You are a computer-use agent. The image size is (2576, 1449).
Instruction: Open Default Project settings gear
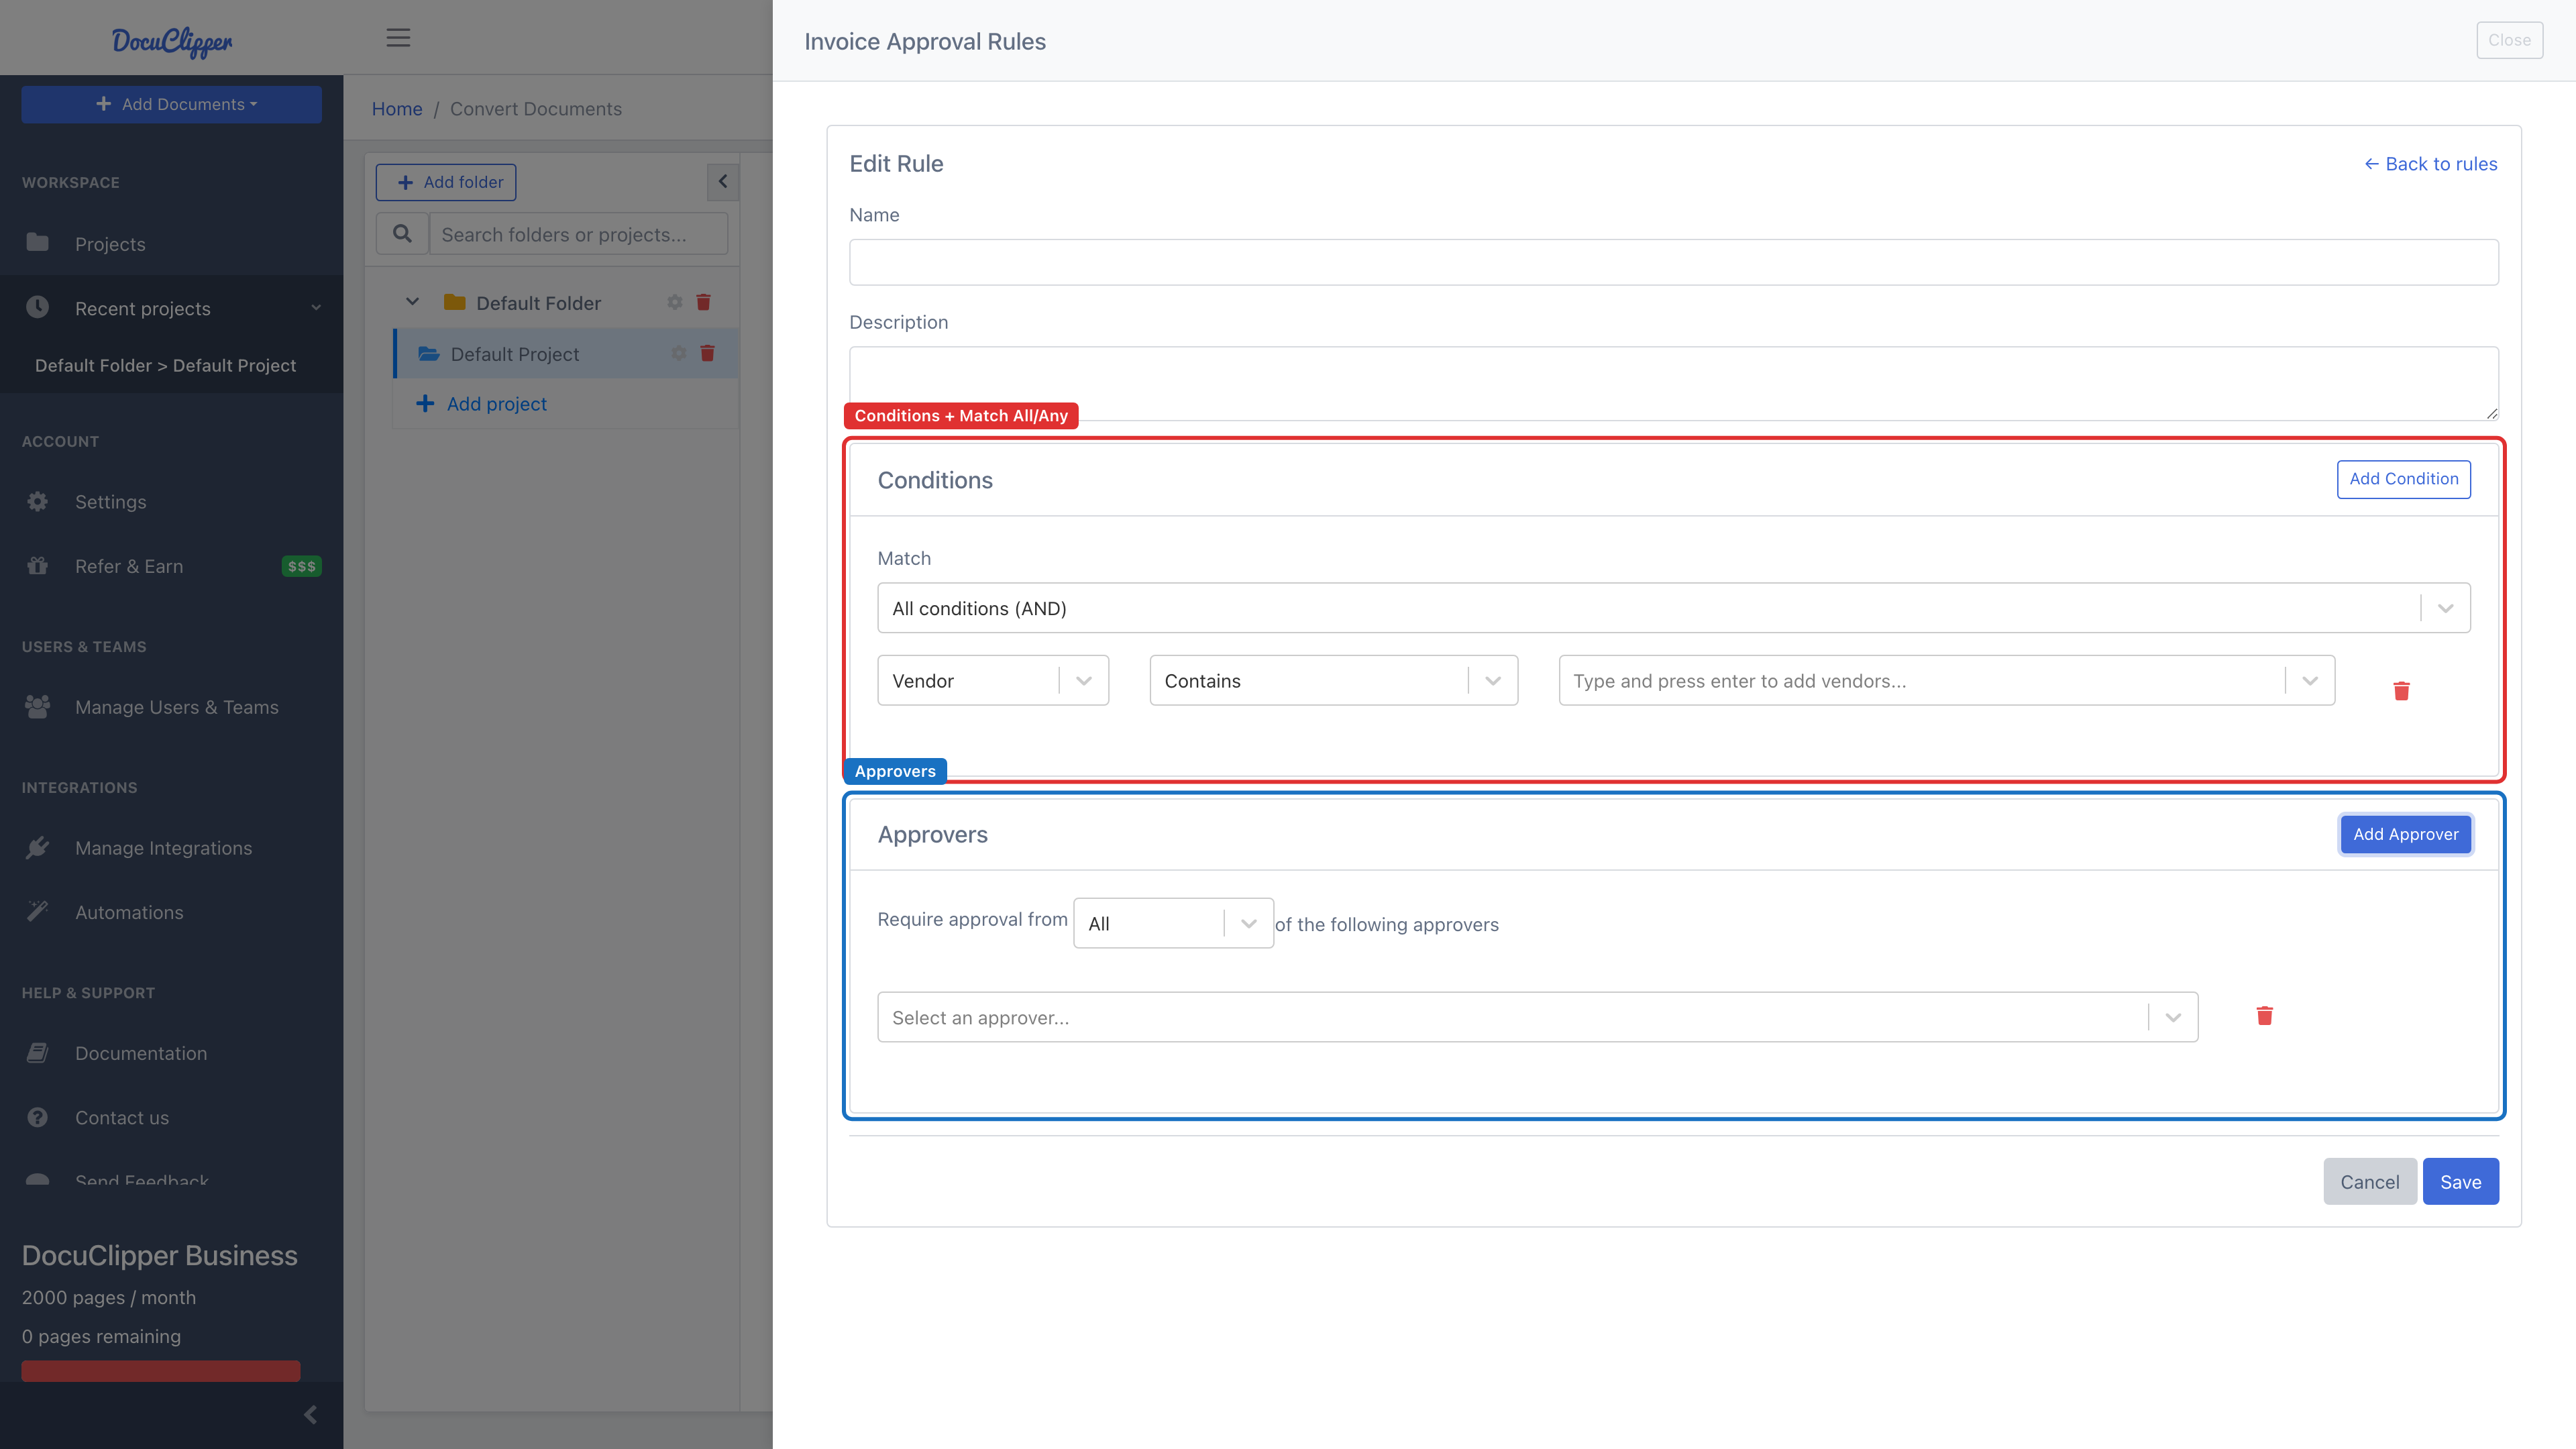(x=679, y=353)
